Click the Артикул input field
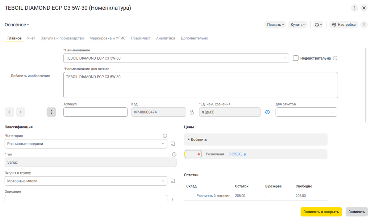Screen dimensions: 371x219 pyautogui.click(x=95, y=112)
